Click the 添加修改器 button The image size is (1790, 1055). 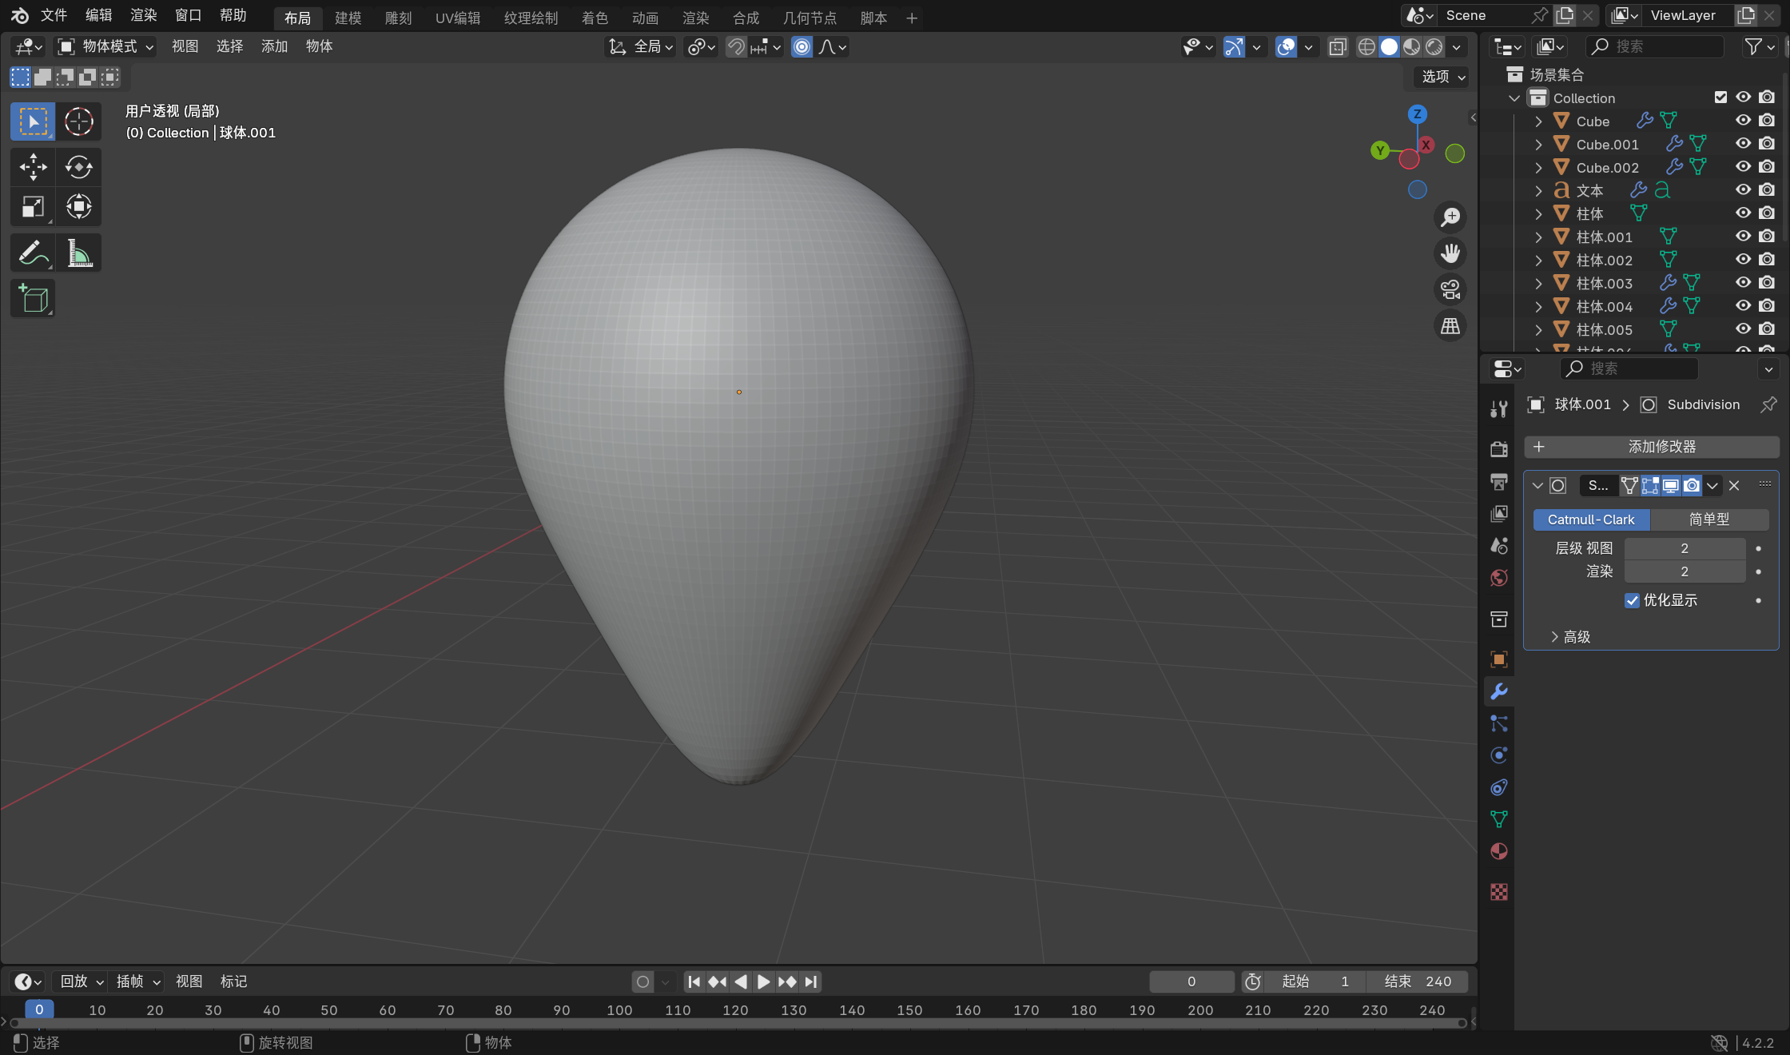tap(1651, 447)
